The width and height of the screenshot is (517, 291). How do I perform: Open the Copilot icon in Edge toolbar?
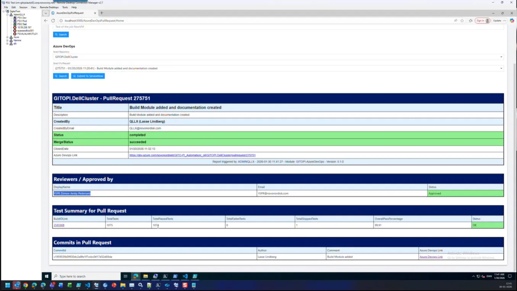pos(512,21)
